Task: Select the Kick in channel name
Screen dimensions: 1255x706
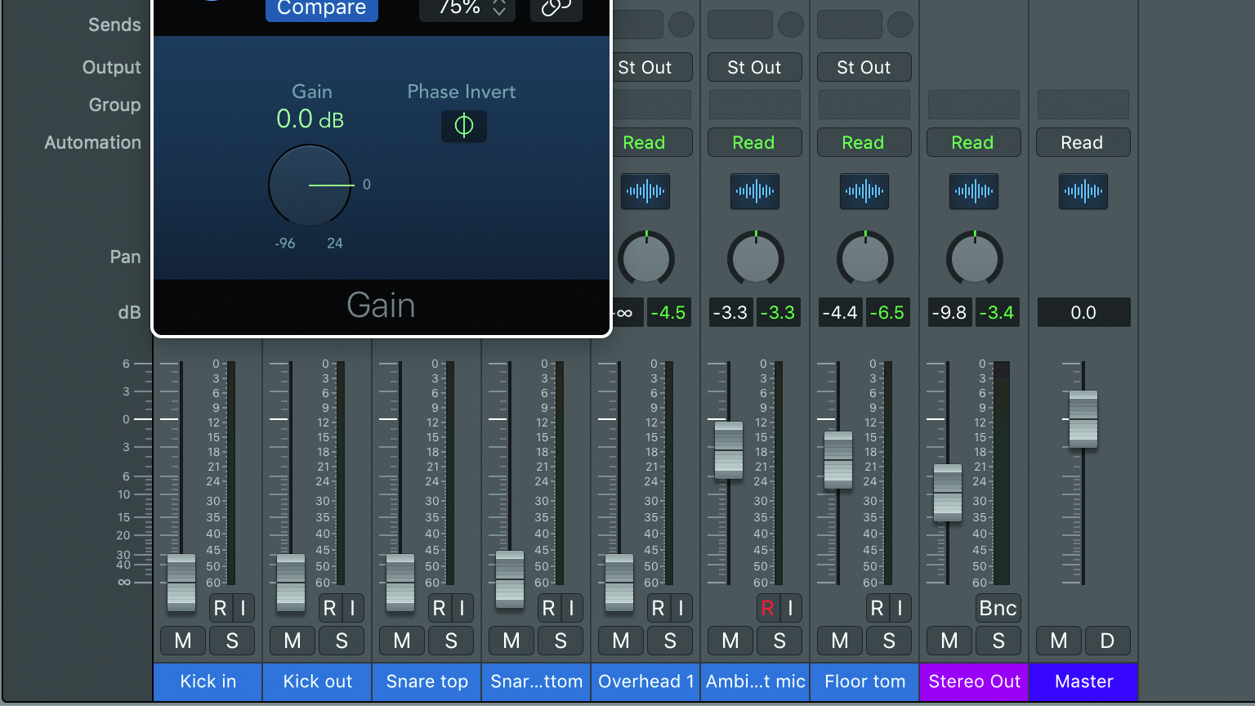Action: click(x=208, y=681)
